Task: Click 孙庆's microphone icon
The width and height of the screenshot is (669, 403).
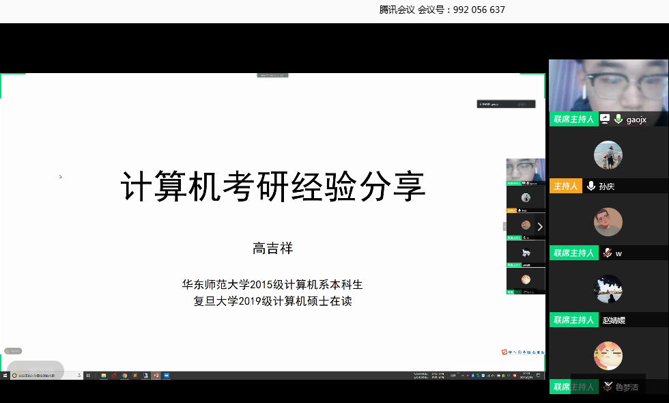Action: tap(590, 186)
